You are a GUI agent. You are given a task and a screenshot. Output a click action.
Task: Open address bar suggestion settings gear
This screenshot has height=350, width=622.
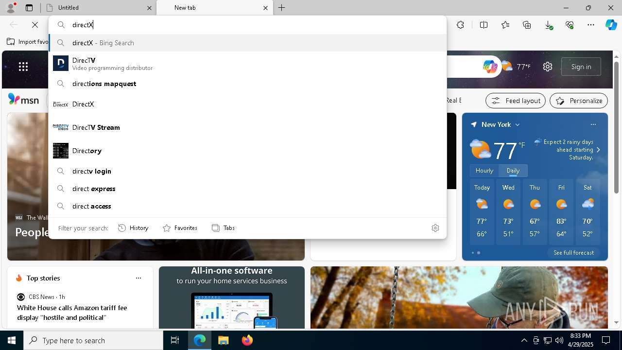[435, 228]
